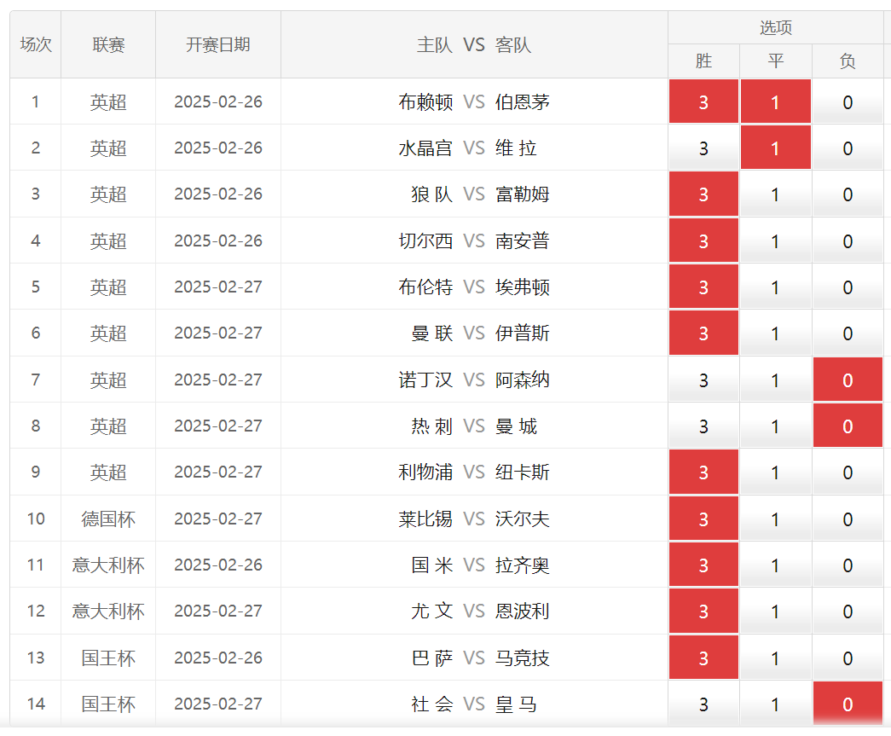
Task: Click the 负 column header
Action: [x=848, y=61]
